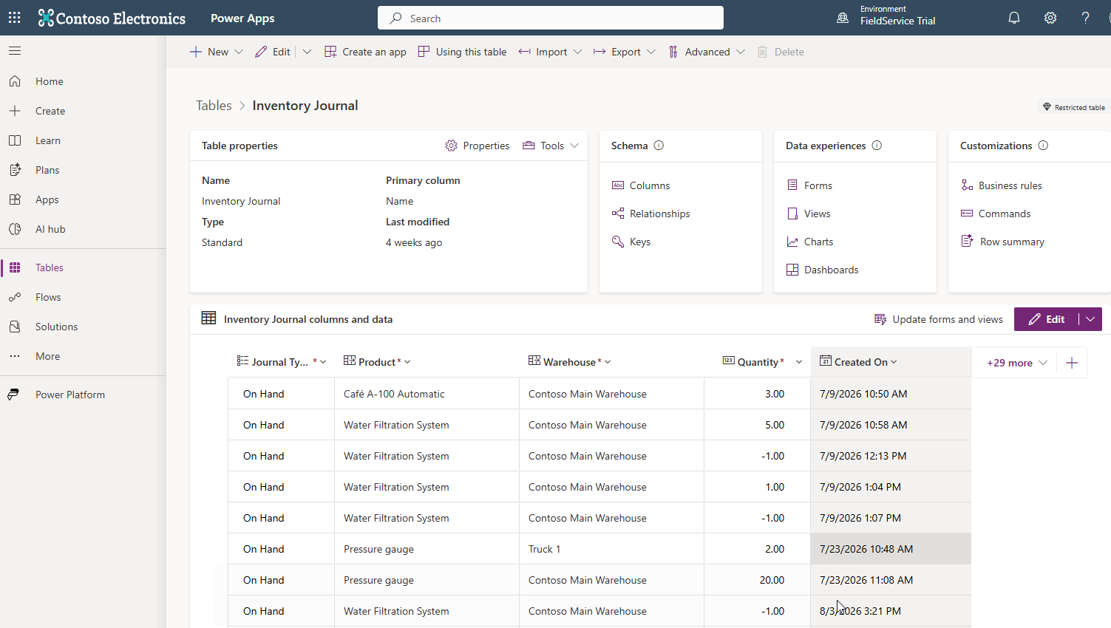The image size is (1111, 628).
Task: Click the Search box
Action: click(x=551, y=18)
